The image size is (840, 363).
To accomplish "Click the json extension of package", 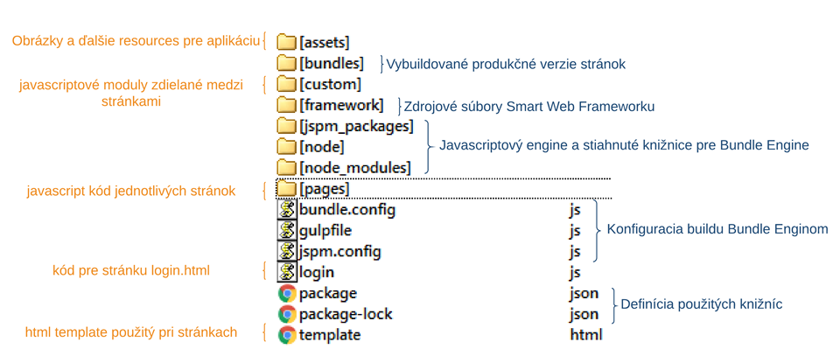I will [584, 293].
